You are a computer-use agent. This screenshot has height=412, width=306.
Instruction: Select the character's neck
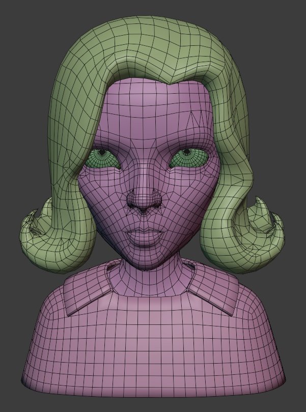150,280
